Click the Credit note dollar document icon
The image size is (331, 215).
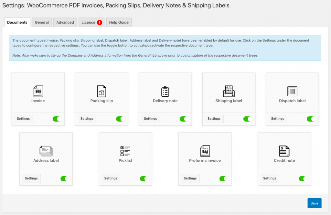pos(284,151)
